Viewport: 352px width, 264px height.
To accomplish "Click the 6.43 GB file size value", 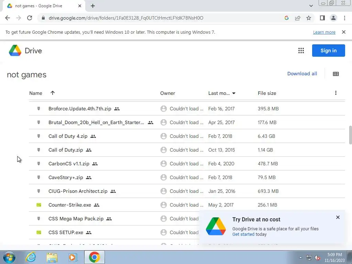I will click(x=266, y=136).
